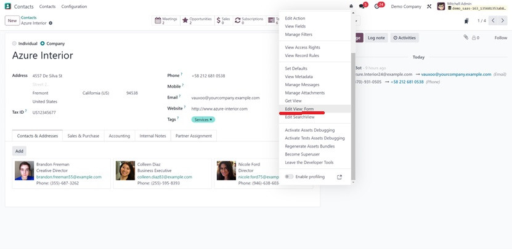Click the United States country field
This screenshot has width=512, height=249.
tap(45, 101)
